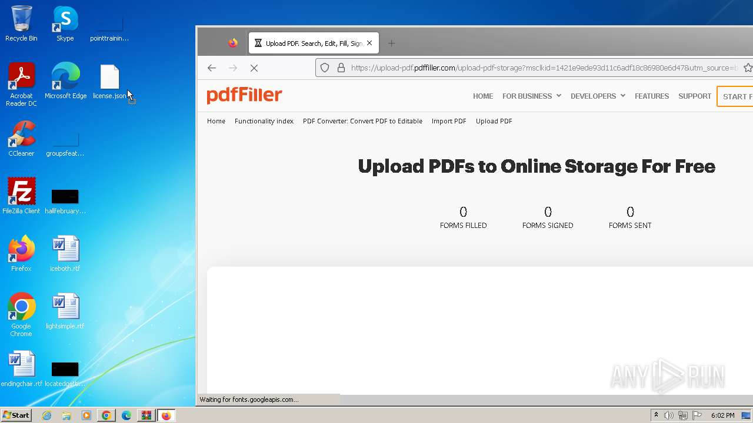This screenshot has height=423, width=753.
Task: Open Microsoft Edge desktop shortcut
Action: 65,81
